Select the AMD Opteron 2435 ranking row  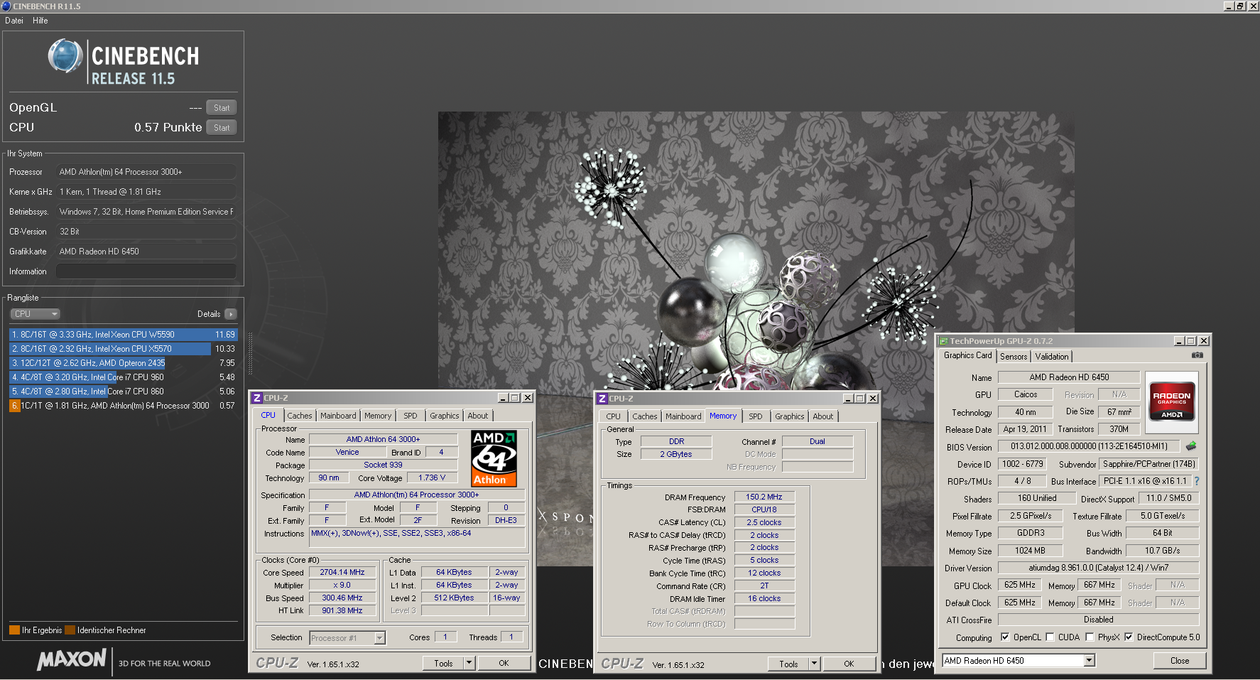coord(123,363)
